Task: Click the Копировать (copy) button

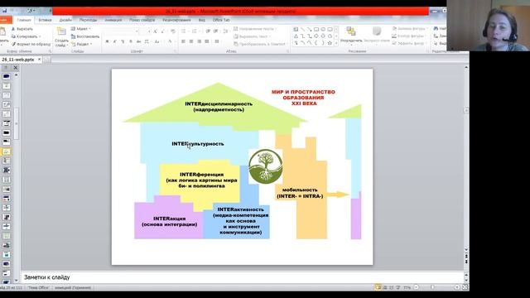Action: pos(26,36)
